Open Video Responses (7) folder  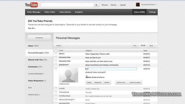click(x=37, y=81)
